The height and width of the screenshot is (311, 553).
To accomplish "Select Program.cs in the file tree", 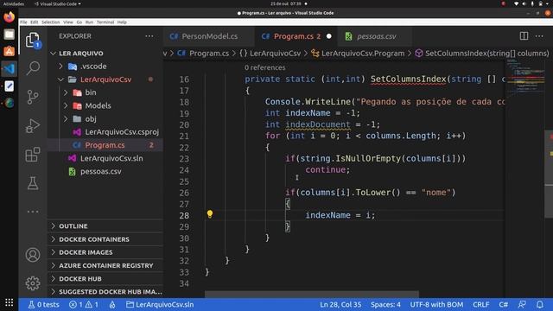I will tap(105, 145).
